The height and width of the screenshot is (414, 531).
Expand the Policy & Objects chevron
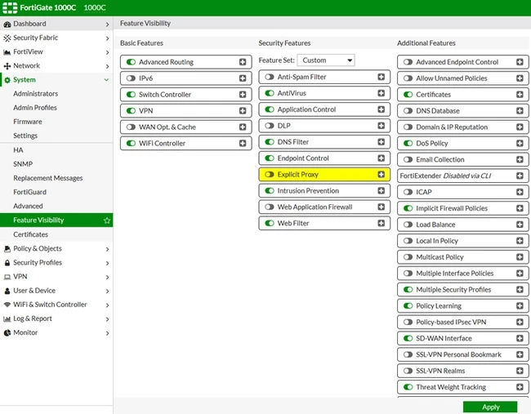[x=107, y=249]
